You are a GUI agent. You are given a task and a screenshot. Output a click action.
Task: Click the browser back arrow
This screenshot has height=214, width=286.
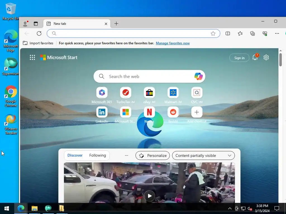[x=27, y=33]
